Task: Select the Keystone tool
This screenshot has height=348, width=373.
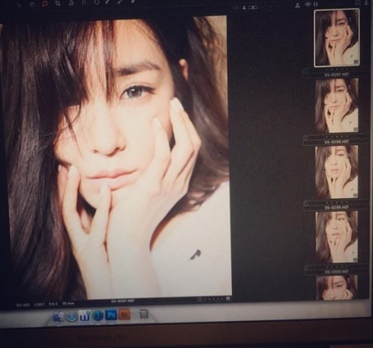Action: 84,3
